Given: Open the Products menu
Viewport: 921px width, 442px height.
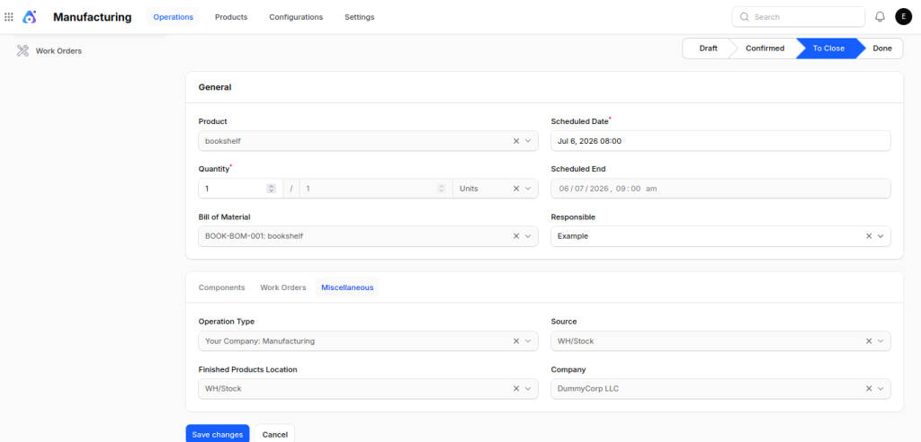Looking at the screenshot, I should [231, 17].
